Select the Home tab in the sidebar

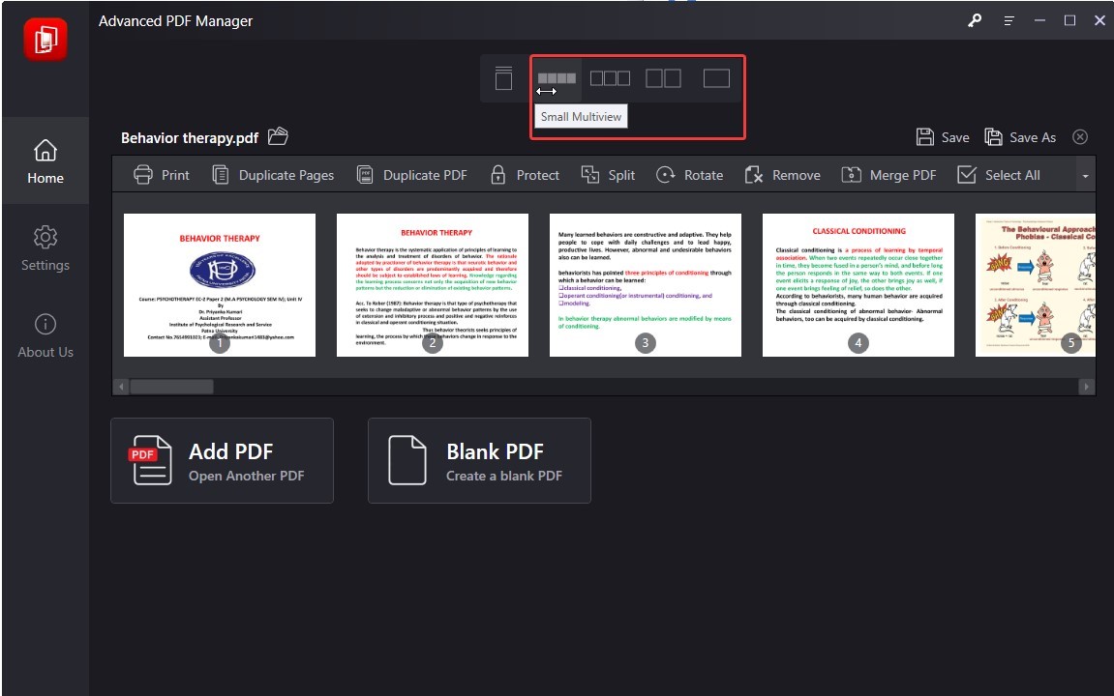click(45, 161)
